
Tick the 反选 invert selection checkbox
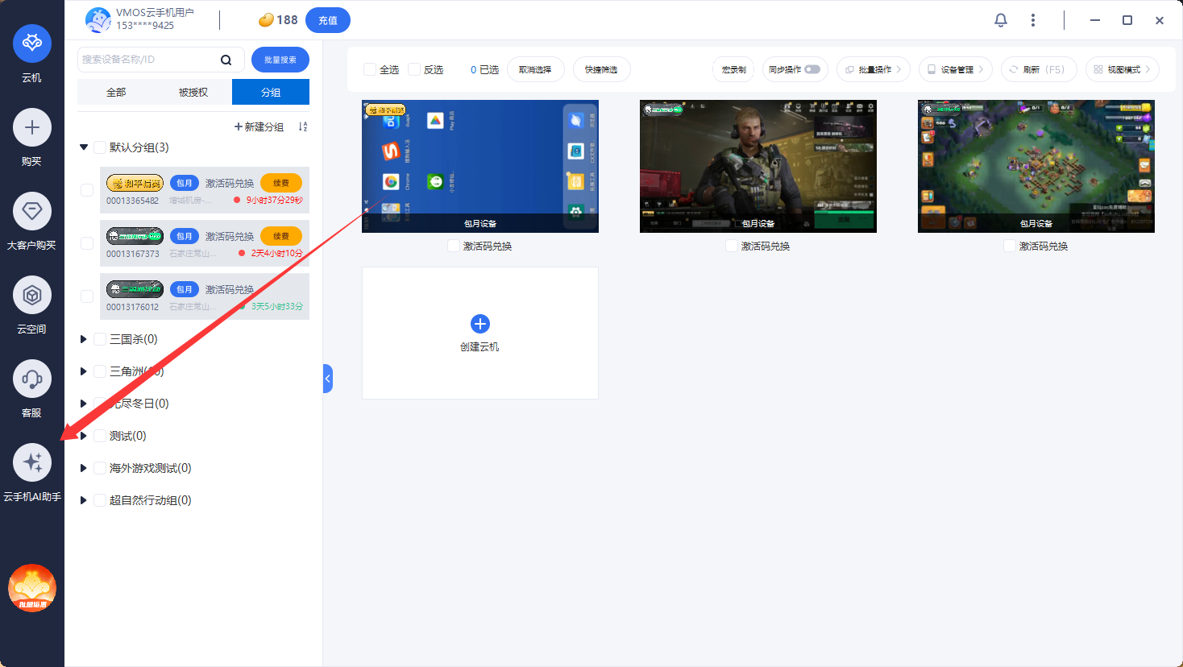pos(414,69)
